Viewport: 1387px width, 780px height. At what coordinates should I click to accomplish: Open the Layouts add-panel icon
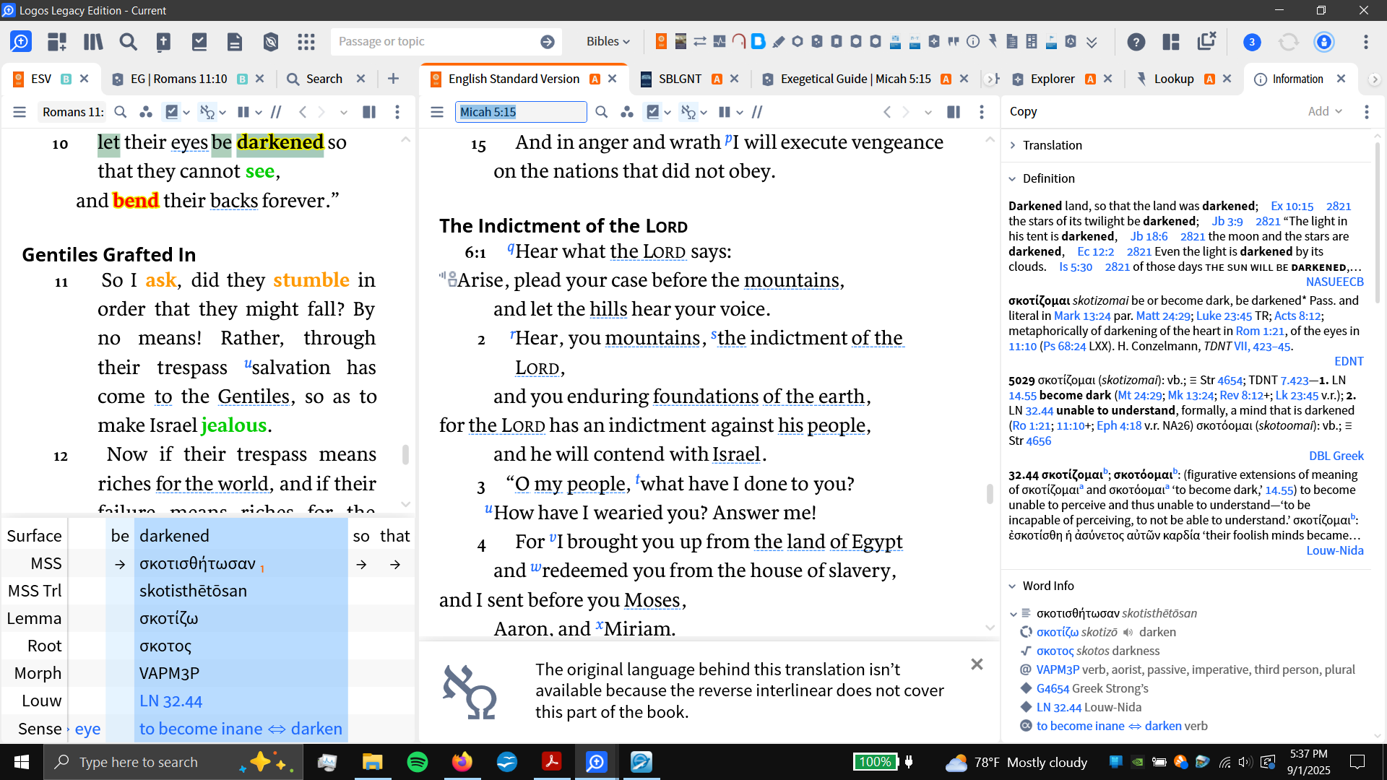[57, 42]
